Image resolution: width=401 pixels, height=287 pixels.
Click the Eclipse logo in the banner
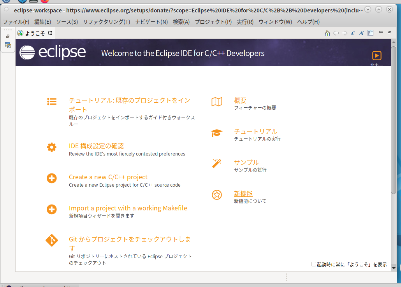tap(53, 52)
